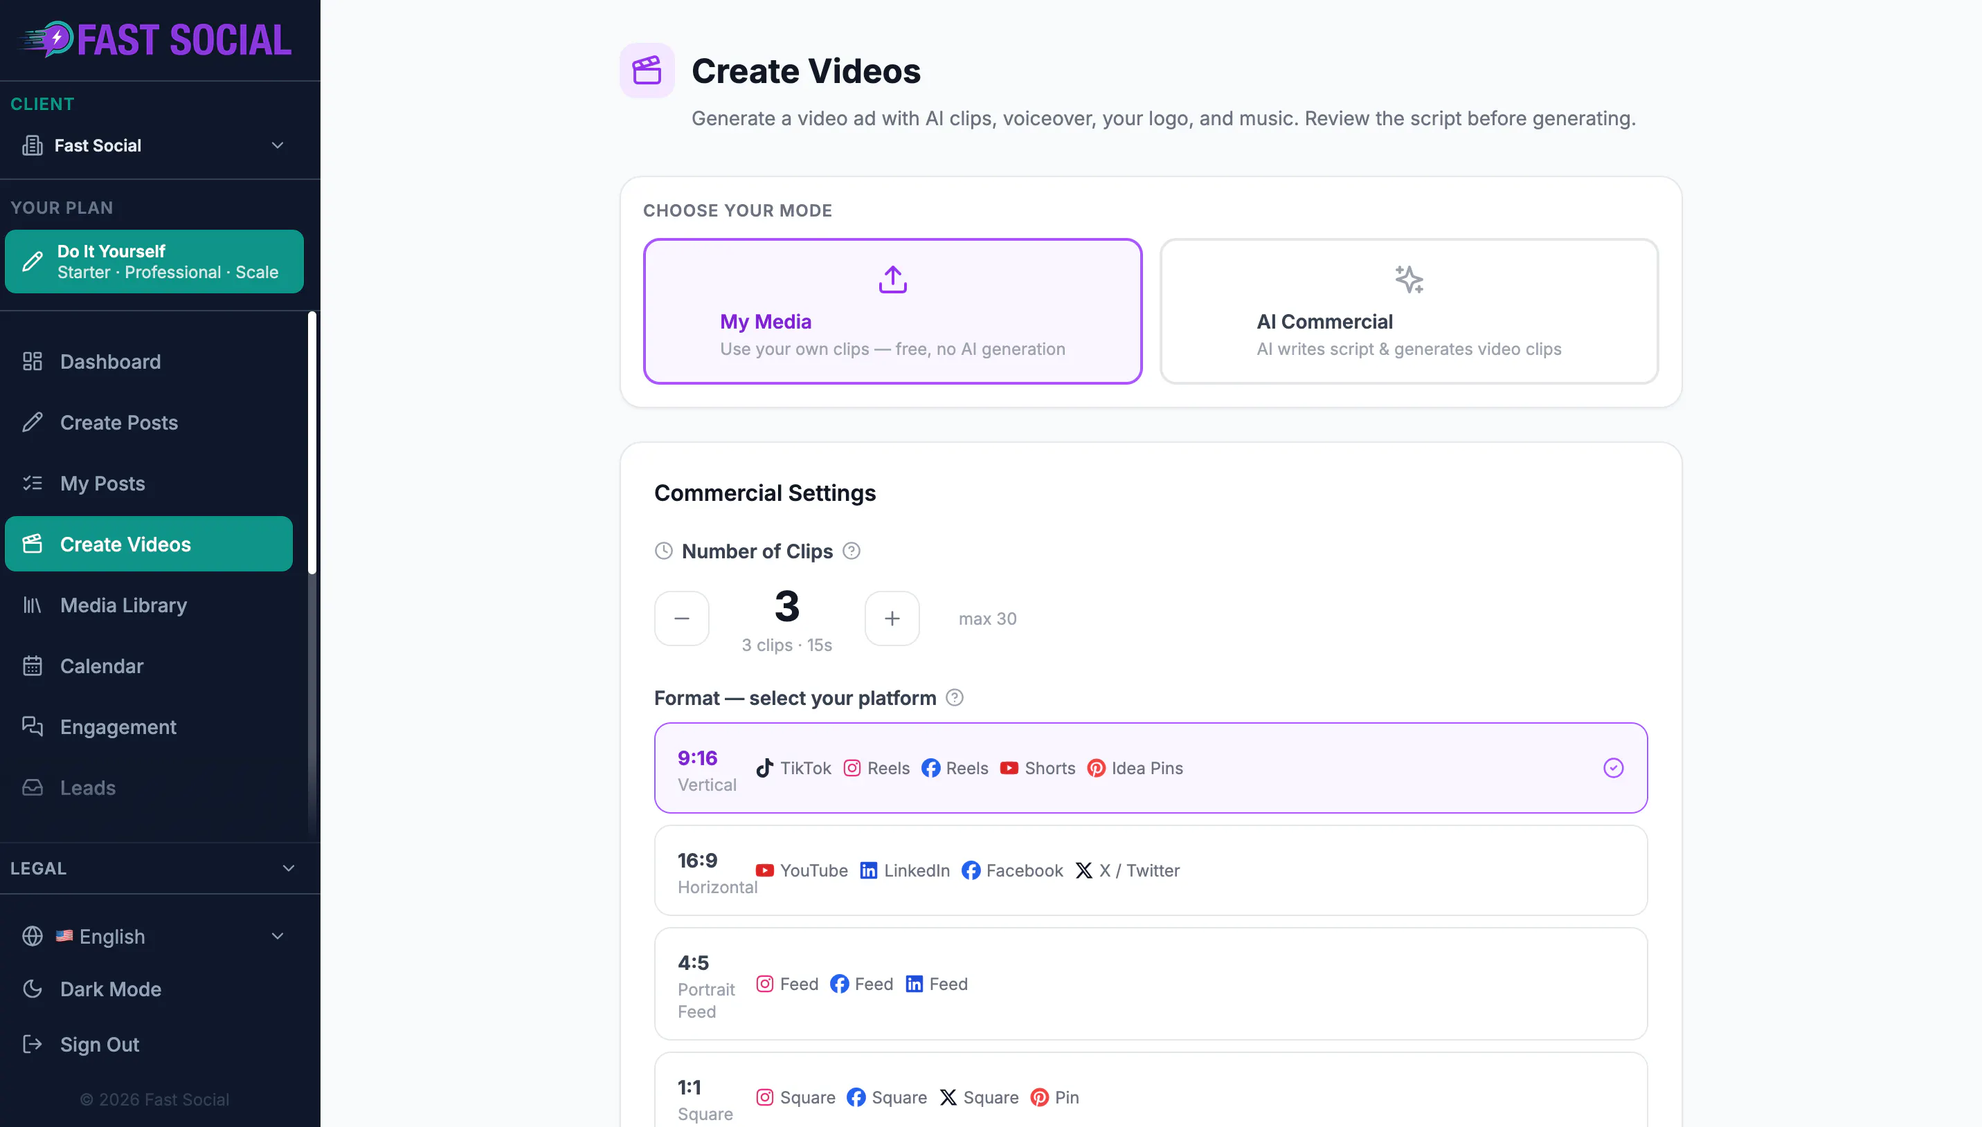Click the Instagram Reels icon
Viewport: 1982px width, 1127px height.
pos(852,768)
